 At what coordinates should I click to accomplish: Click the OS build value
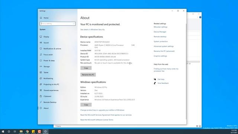tap(99, 97)
